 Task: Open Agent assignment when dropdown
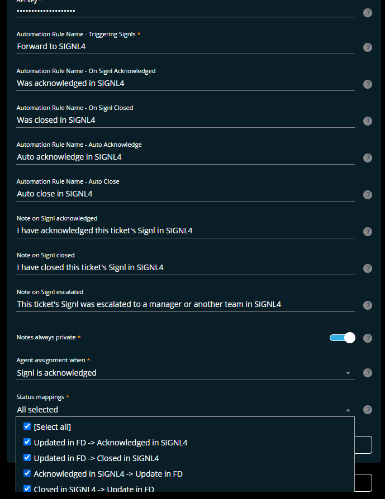pos(185,373)
